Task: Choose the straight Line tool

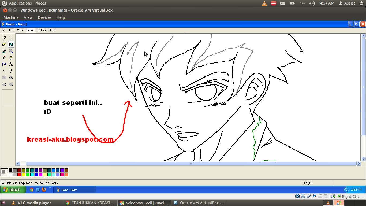Action: coord(4,71)
